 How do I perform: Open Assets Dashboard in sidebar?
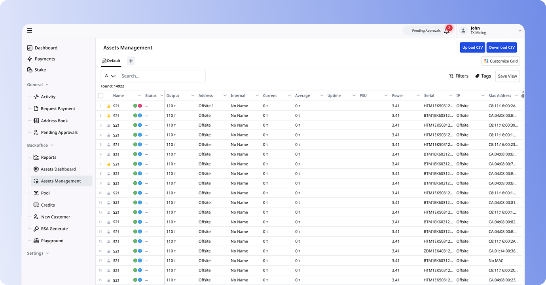pyautogui.click(x=58, y=169)
